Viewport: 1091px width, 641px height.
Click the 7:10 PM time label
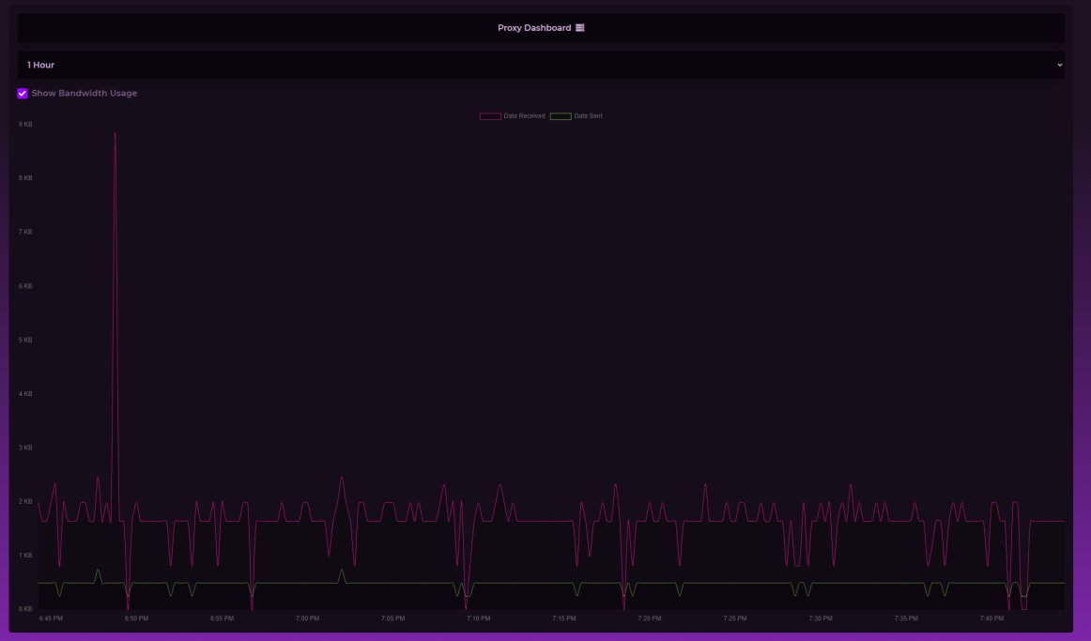point(479,618)
